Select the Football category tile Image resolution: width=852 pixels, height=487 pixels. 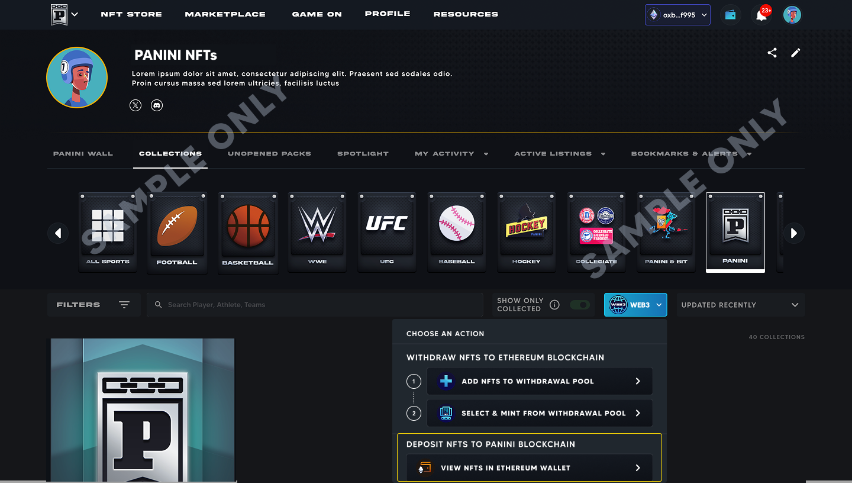pyautogui.click(x=177, y=233)
